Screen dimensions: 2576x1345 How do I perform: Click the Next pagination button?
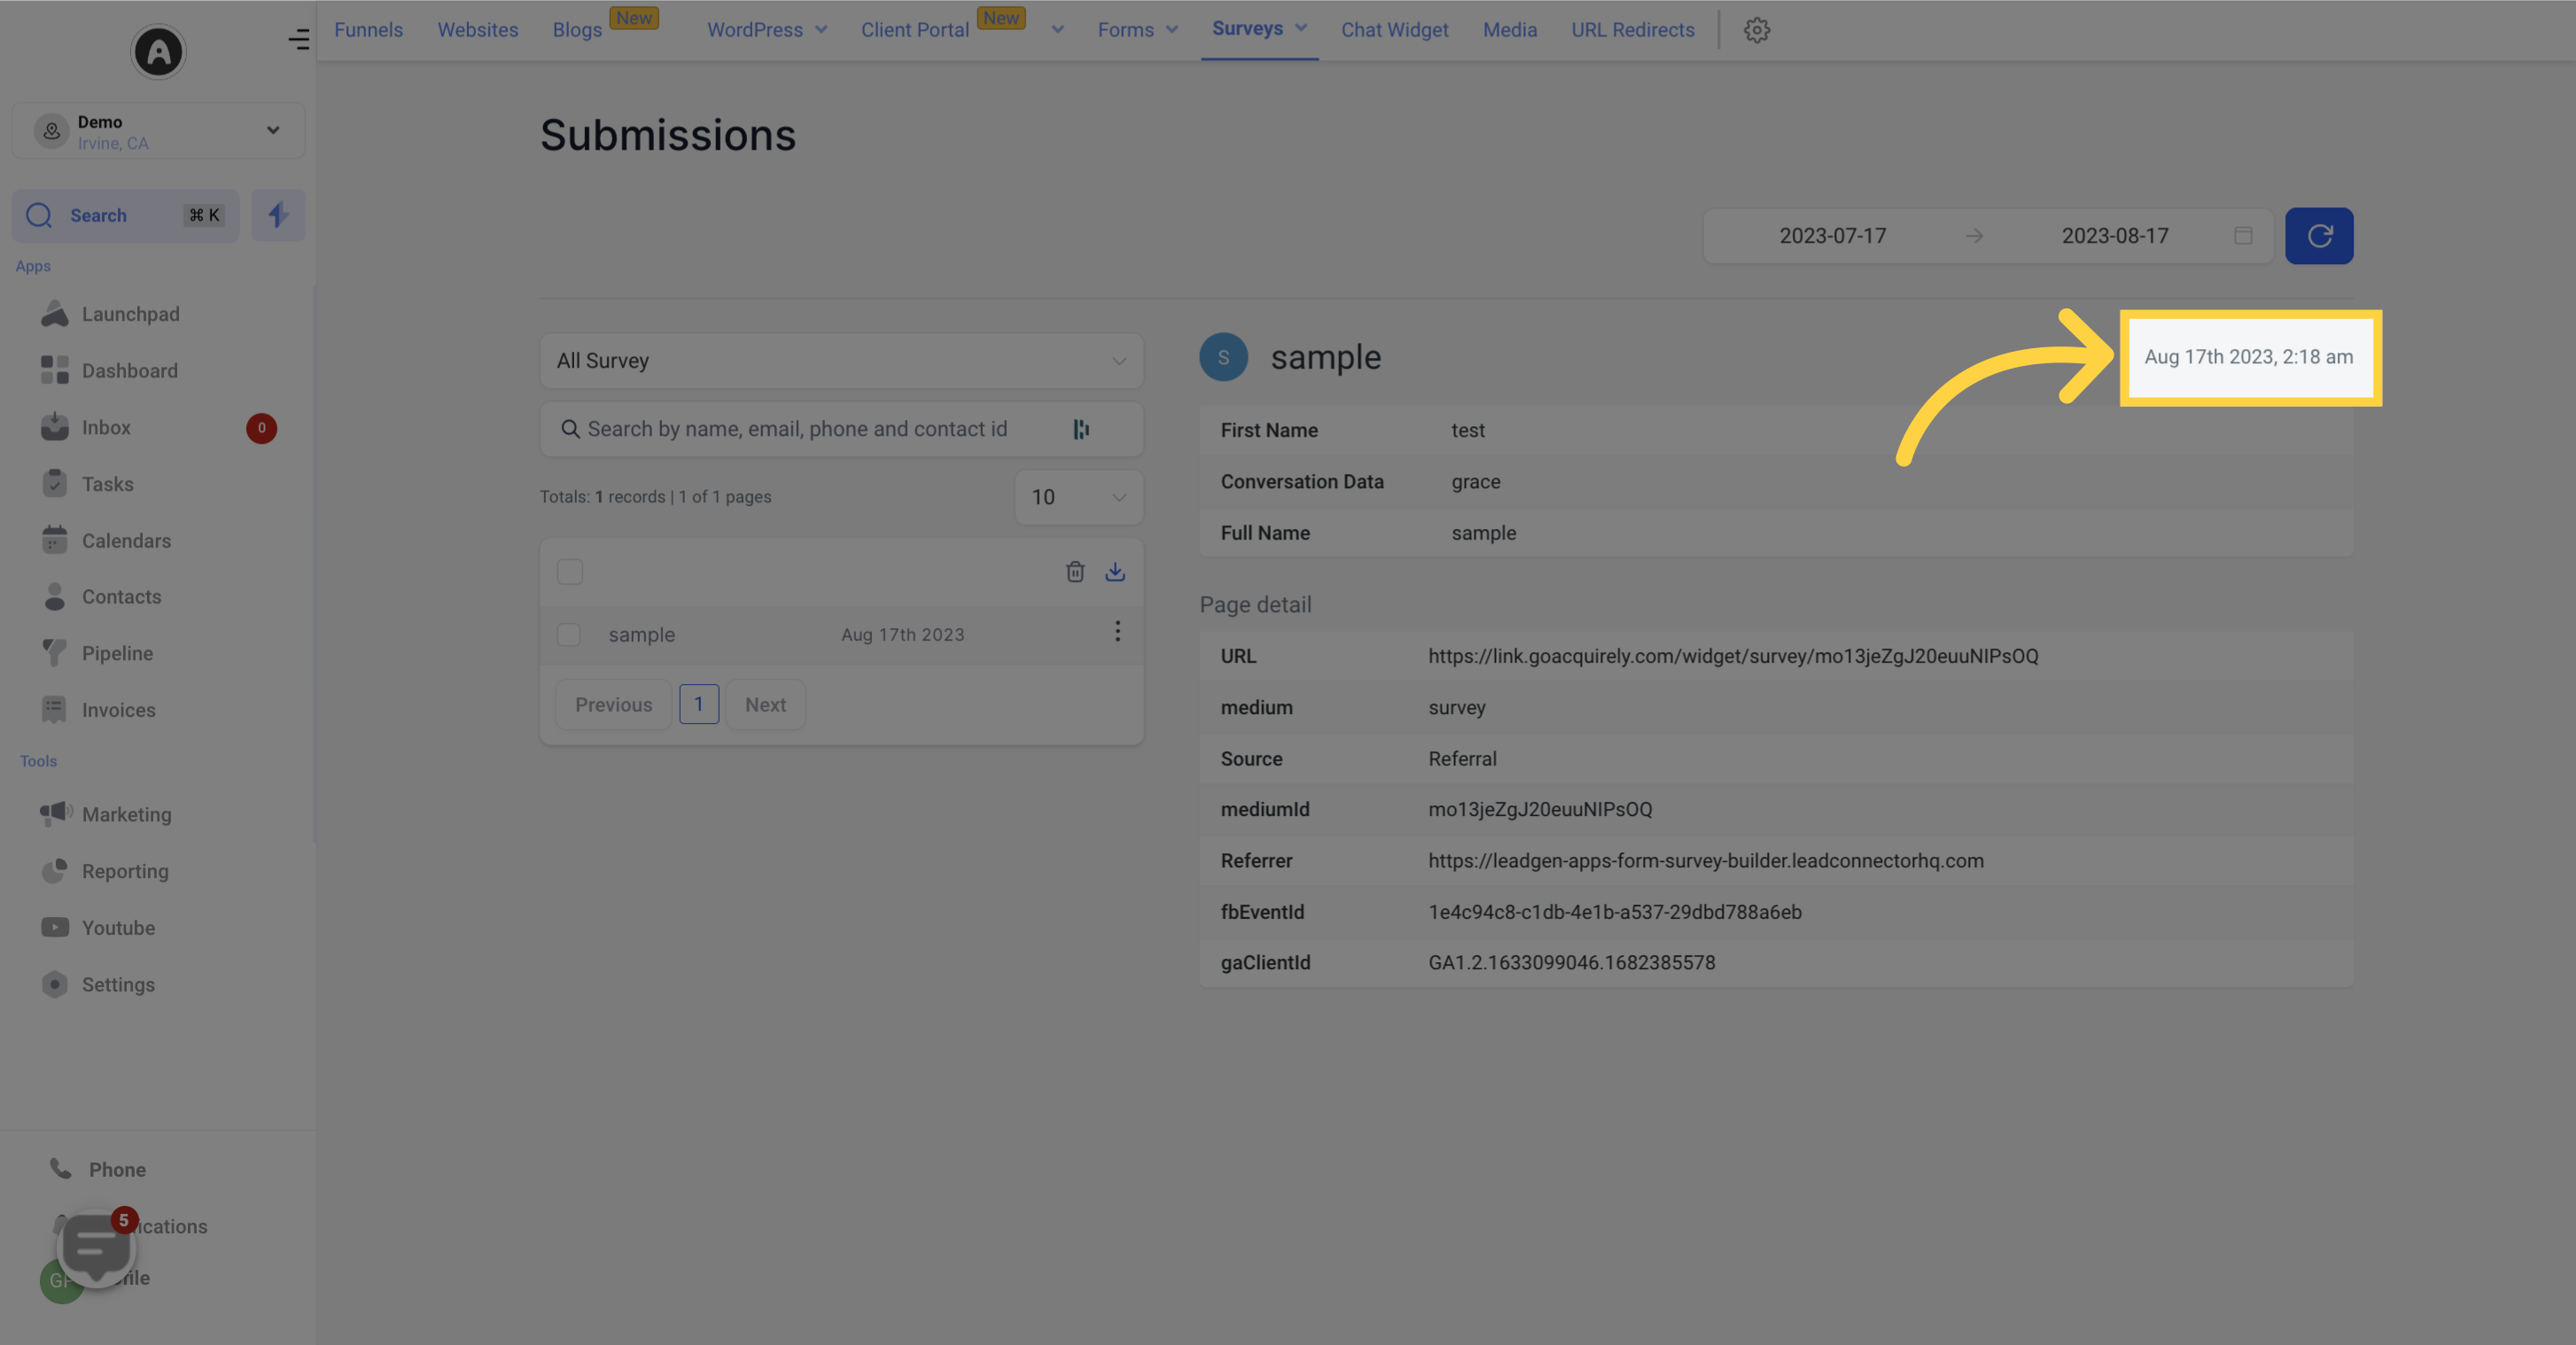tap(765, 702)
